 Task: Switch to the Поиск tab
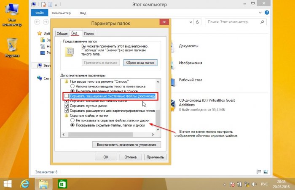88,34
